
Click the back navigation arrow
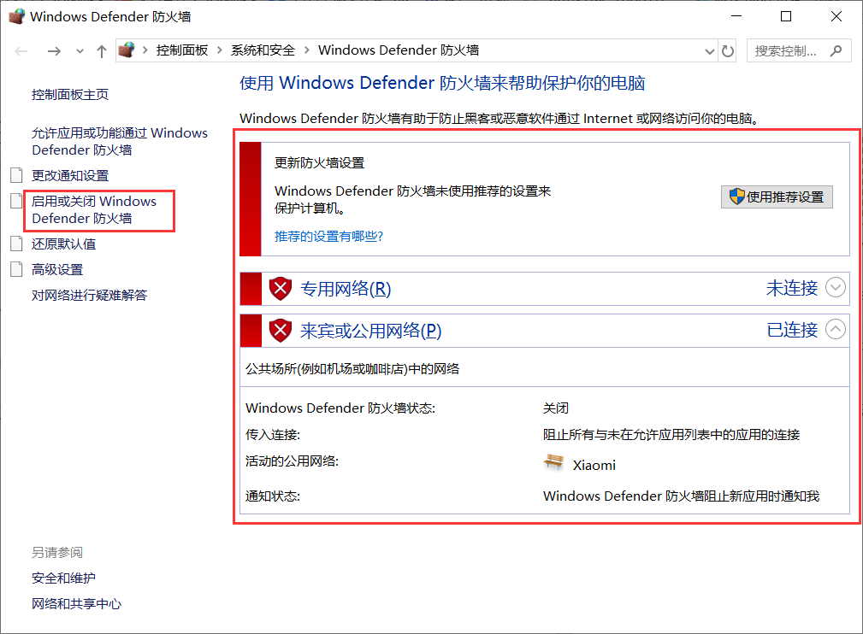click(x=20, y=50)
